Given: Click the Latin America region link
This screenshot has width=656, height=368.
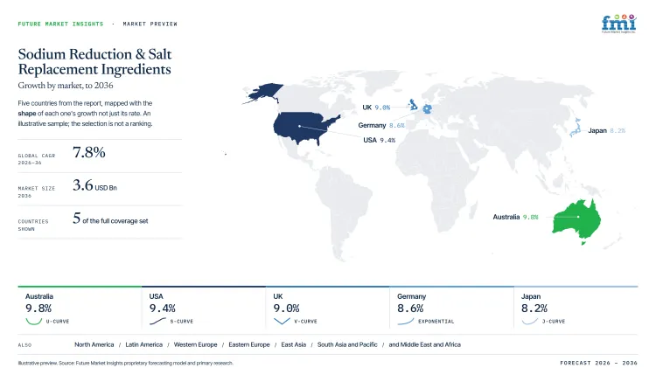Looking at the screenshot, I should click(x=144, y=344).
